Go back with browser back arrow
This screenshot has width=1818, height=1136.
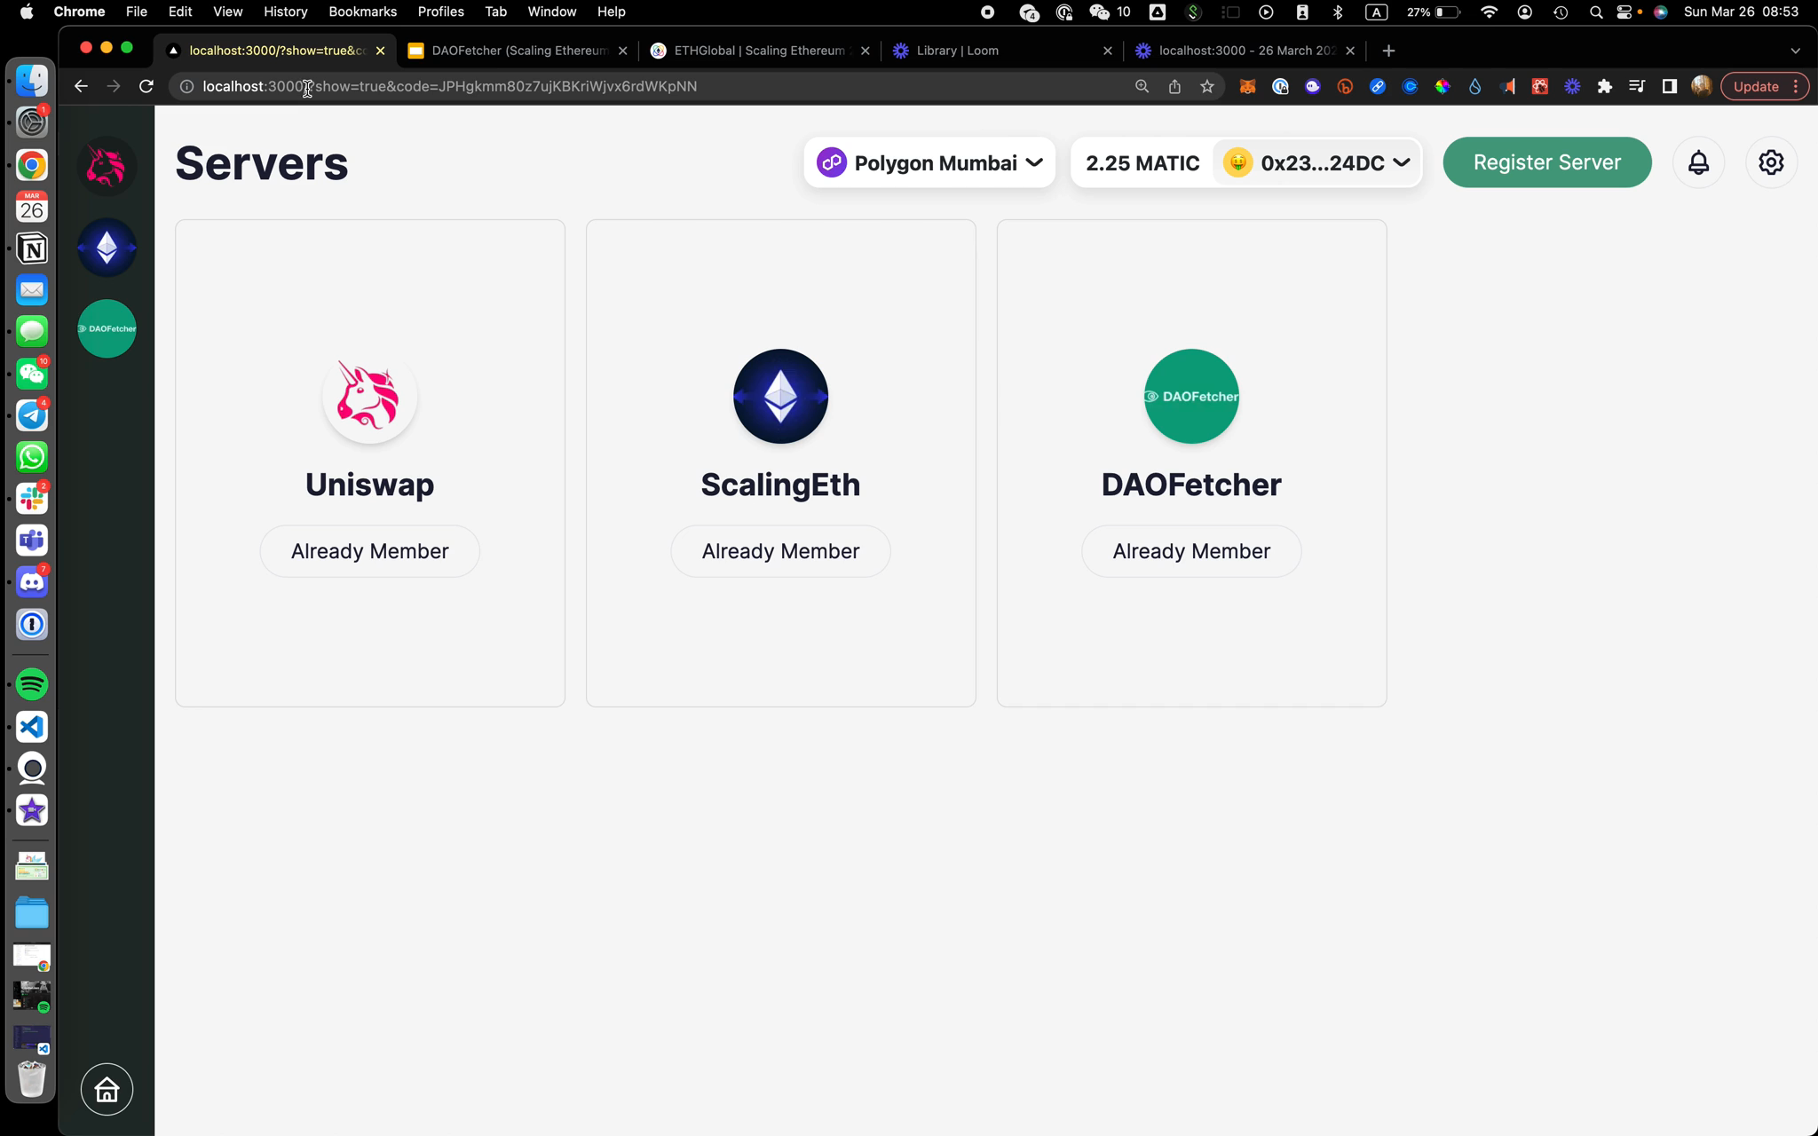[81, 86]
